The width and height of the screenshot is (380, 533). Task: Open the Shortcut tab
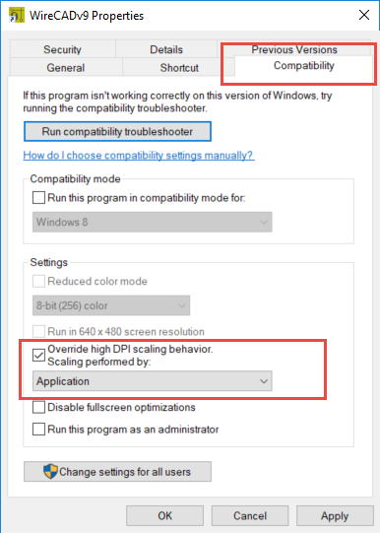[179, 67]
